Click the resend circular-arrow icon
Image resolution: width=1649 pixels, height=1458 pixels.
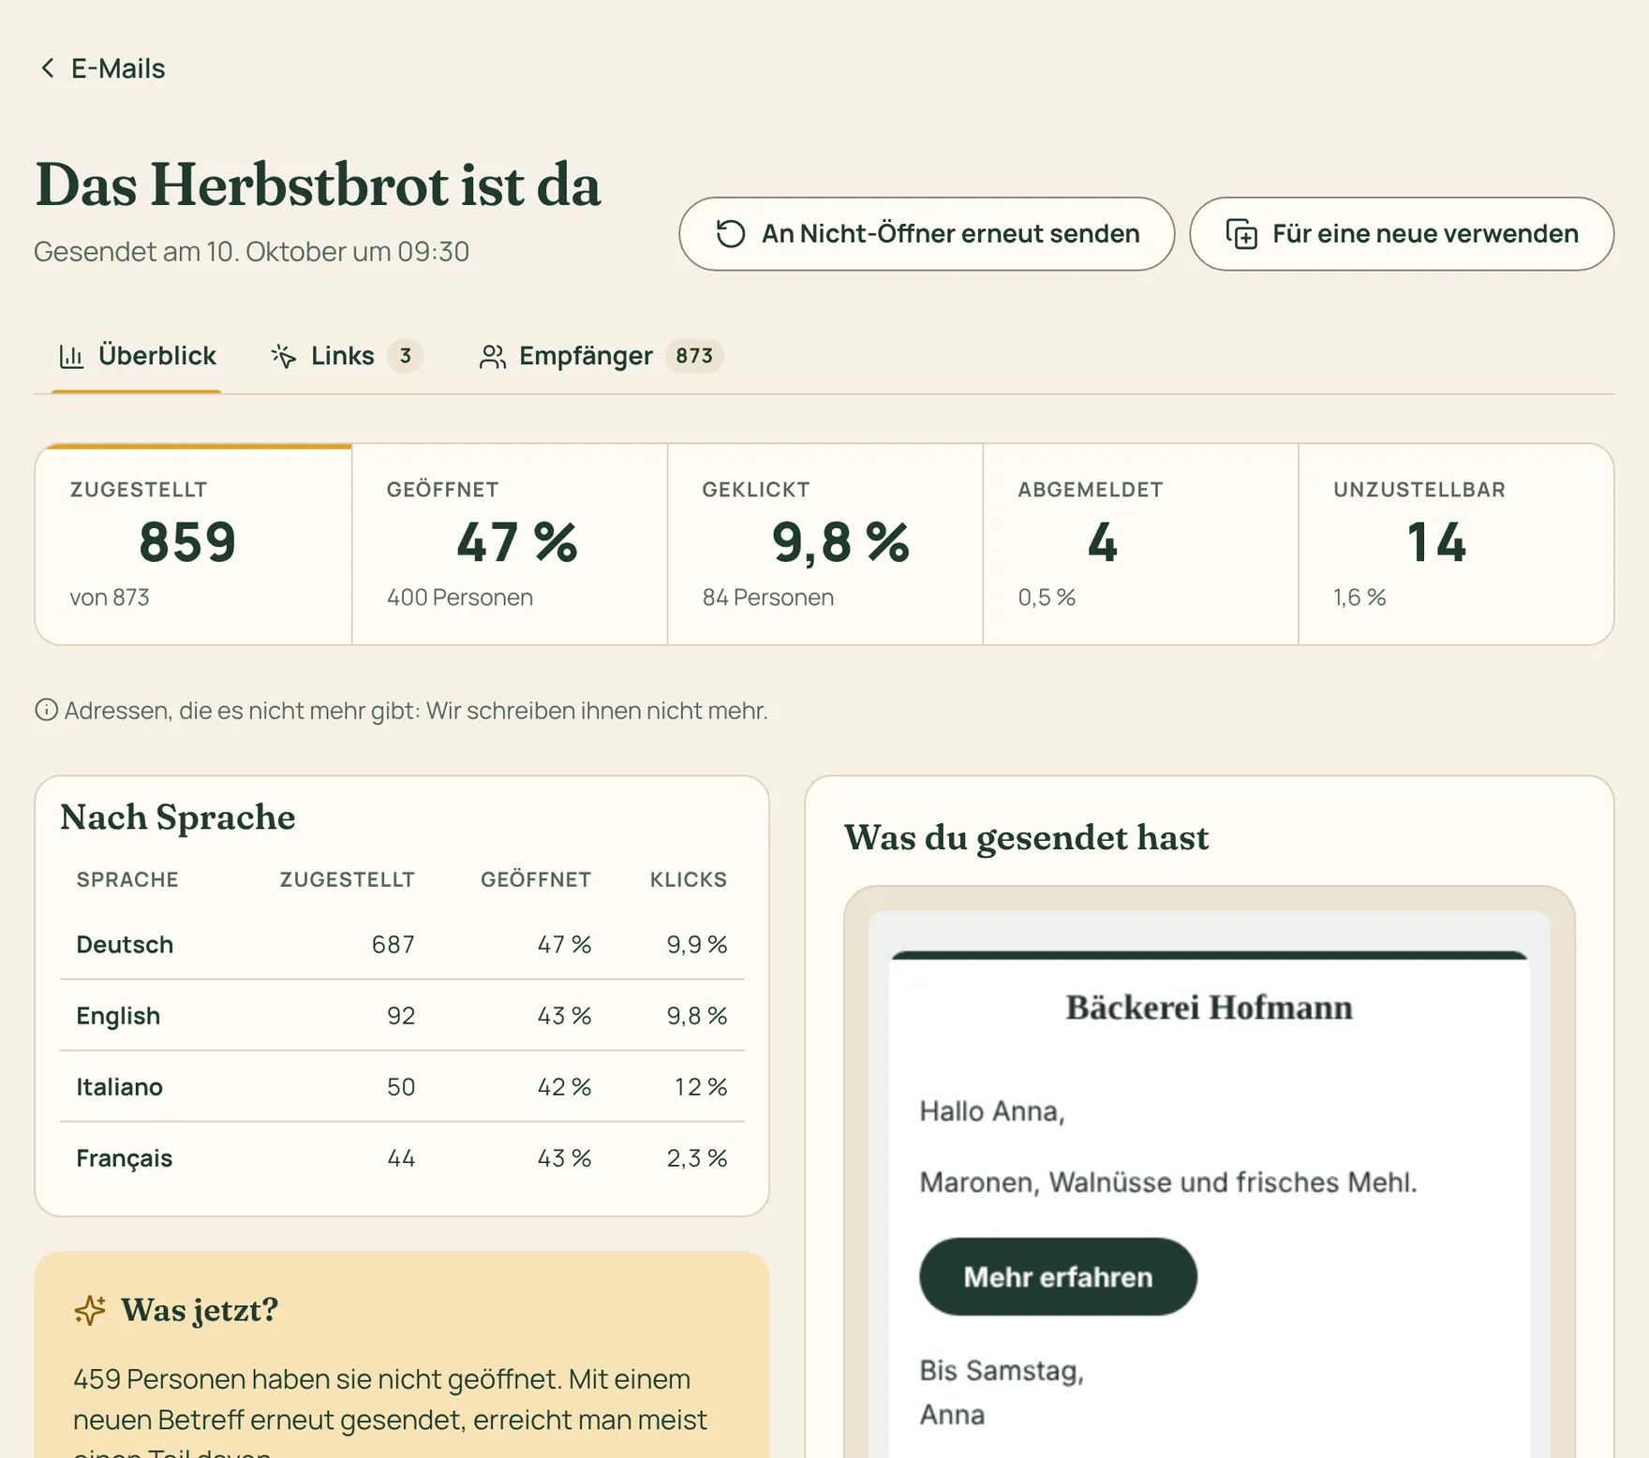coord(731,234)
